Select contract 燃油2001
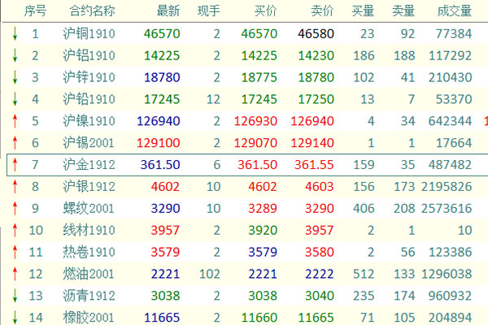The height and width of the screenshot is (325, 488). coord(89,274)
